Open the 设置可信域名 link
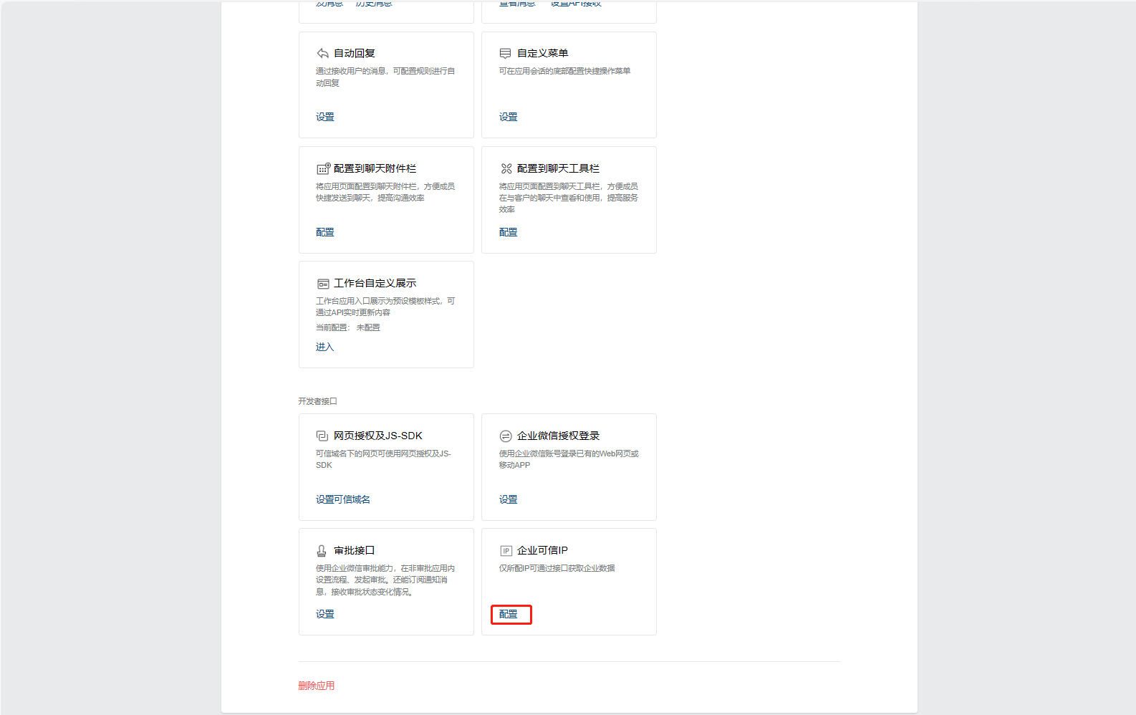The image size is (1136, 715). pos(343,499)
